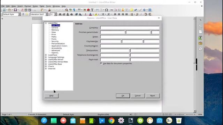Click the OK button in Options dialog
223x125 pixels.
tap(123, 96)
